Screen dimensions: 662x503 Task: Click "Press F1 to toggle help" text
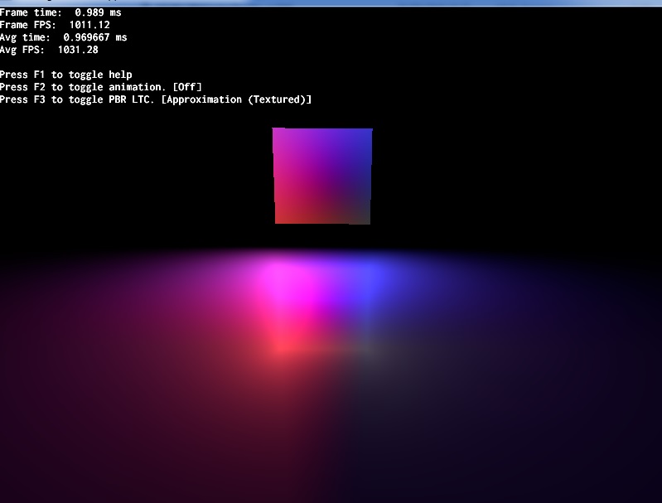click(x=66, y=75)
